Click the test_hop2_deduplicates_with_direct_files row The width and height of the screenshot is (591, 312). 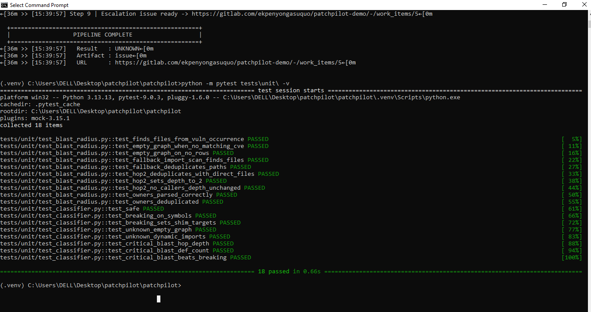291,174
